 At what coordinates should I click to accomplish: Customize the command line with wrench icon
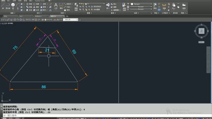click(1, 109)
